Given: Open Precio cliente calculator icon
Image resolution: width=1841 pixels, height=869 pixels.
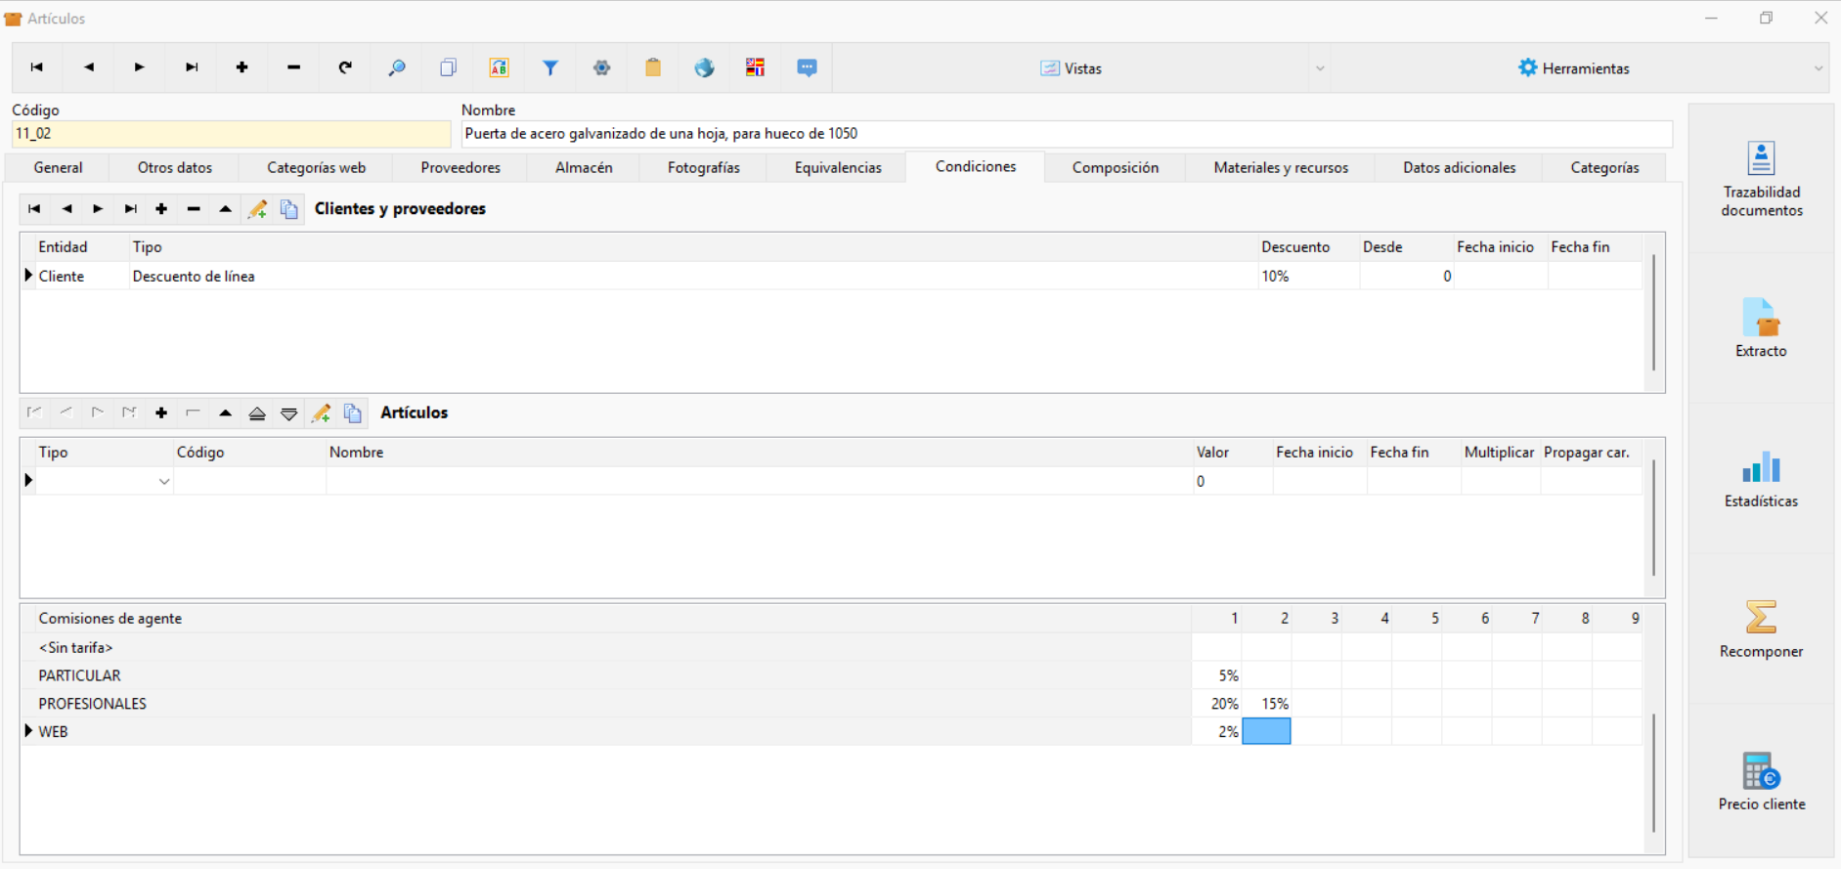Looking at the screenshot, I should coord(1761,782).
